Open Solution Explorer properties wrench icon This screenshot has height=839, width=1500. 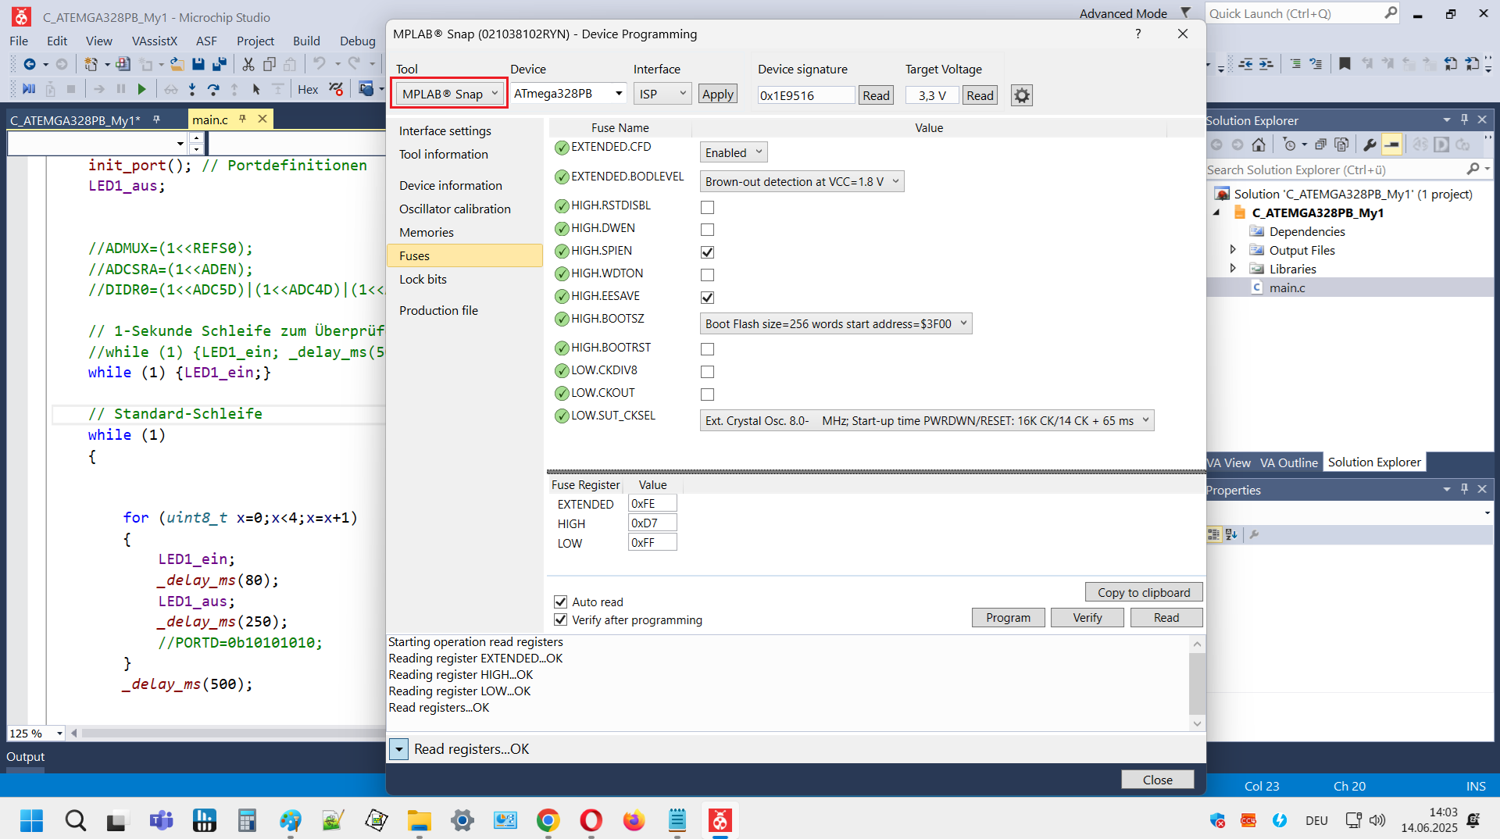click(1370, 145)
